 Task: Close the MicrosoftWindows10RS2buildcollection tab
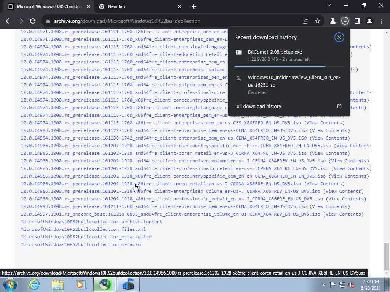click(88, 7)
